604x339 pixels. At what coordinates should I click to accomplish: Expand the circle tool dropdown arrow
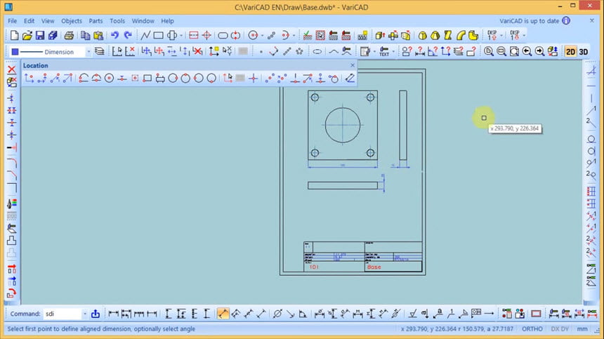tap(263, 35)
